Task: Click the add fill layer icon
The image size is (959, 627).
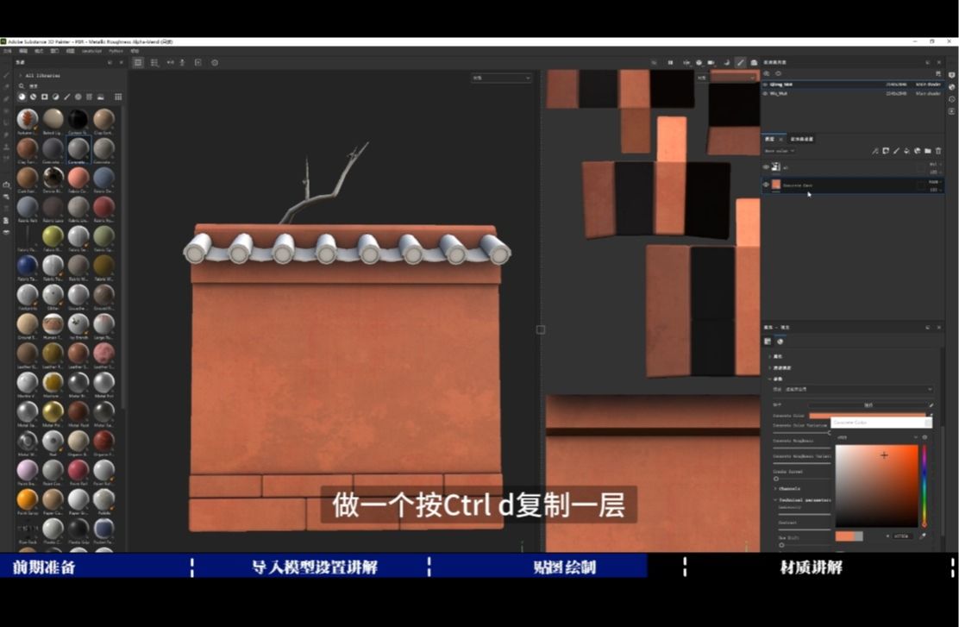Action: 906,151
